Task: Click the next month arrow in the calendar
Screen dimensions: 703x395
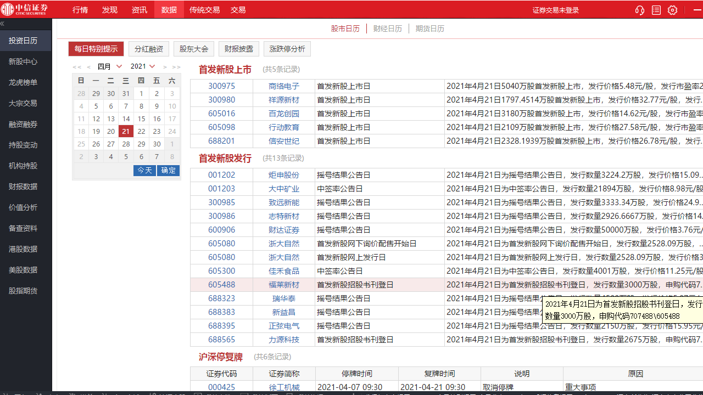Action: coord(165,66)
